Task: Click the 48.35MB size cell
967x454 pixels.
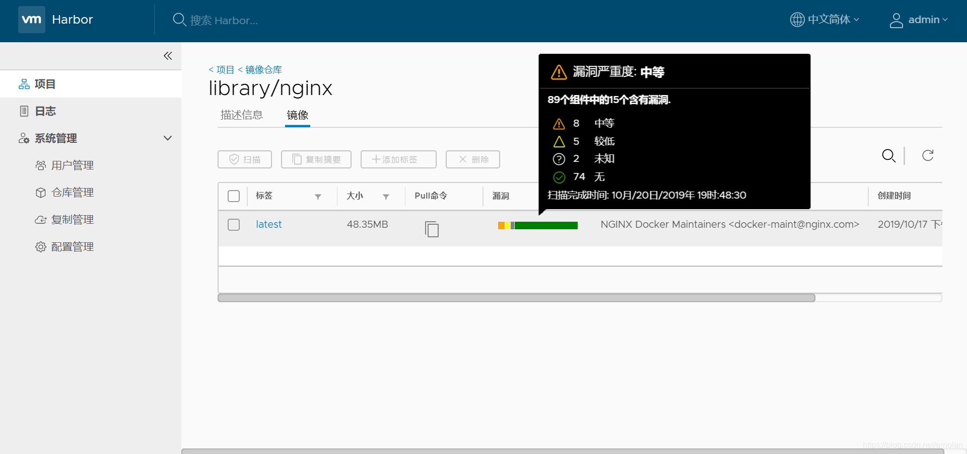Action: (x=367, y=224)
